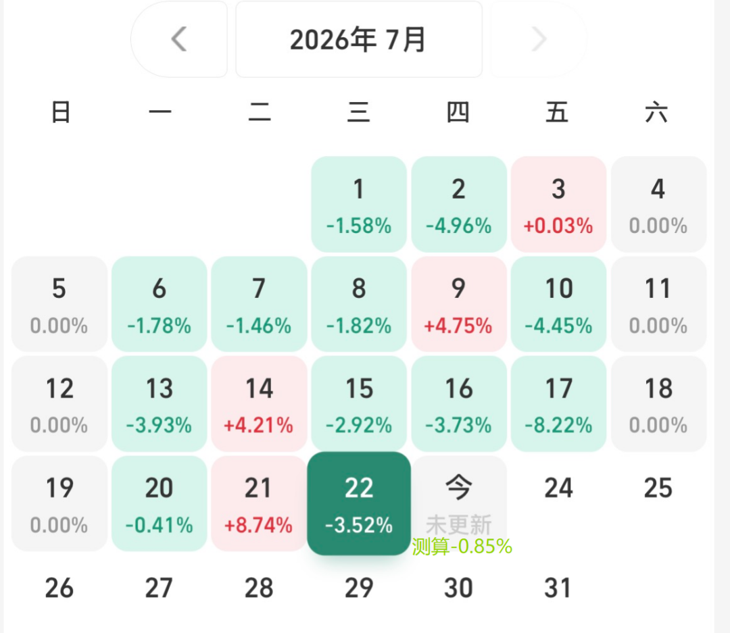Click the 六 weekday header
This screenshot has height=633, width=730.
point(656,113)
